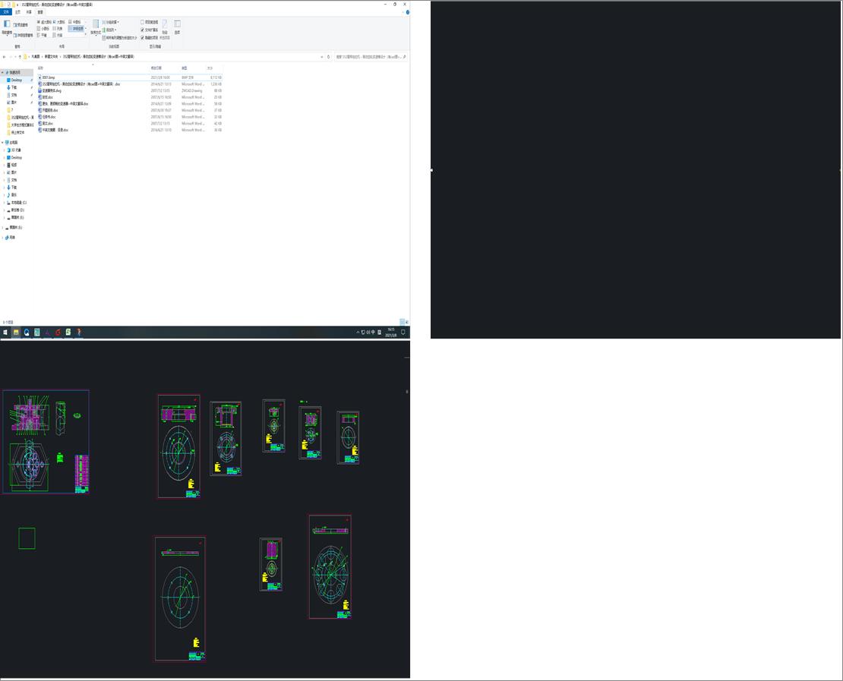Viewport: 843px width, 681px height.
Task: Select Tiles (平铺) layout option
Action: coord(42,35)
